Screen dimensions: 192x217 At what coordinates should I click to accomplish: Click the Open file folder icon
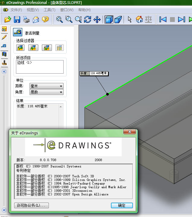pos(8,19)
